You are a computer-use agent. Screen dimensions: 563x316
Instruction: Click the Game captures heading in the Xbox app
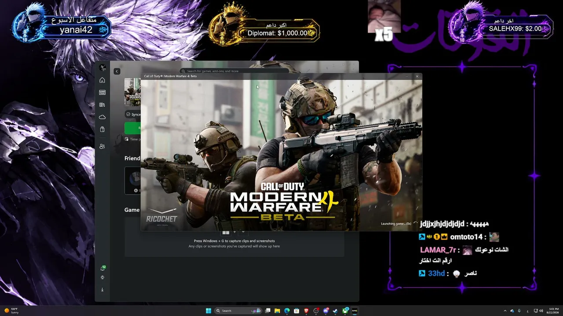point(132,210)
